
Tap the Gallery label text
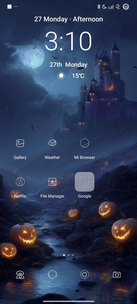pos(20,158)
